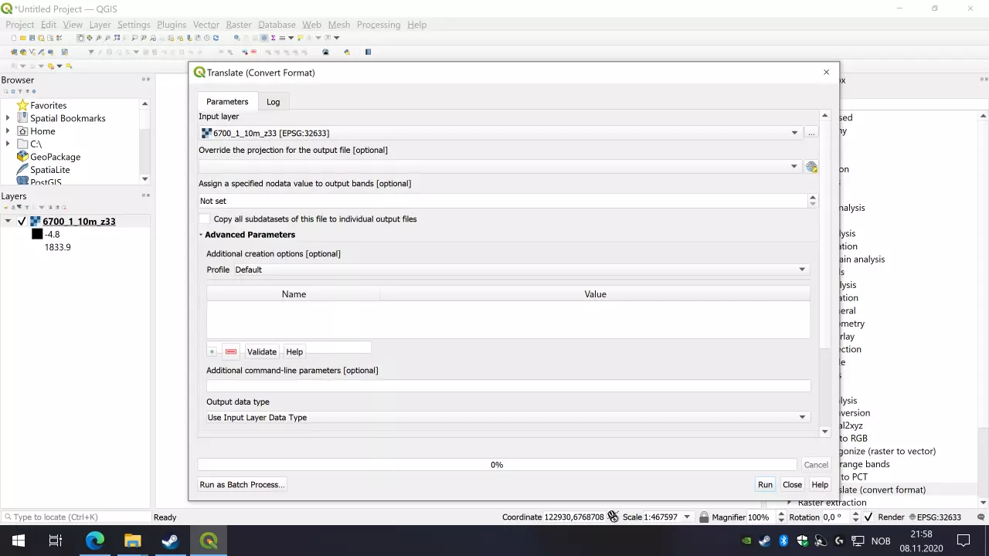This screenshot has width=989, height=556.
Task: Remove selected creation option row (red minus)
Action: click(x=231, y=351)
